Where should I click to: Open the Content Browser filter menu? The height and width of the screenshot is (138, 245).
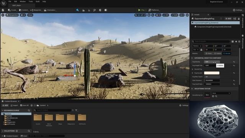pyautogui.click(x=76, y=110)
